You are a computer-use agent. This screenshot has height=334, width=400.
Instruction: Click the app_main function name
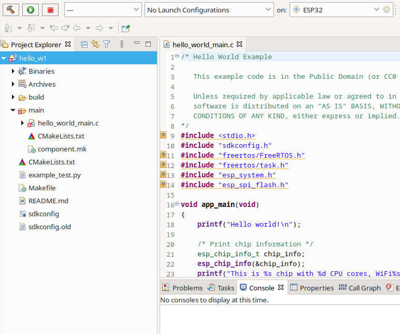[218, 205]
